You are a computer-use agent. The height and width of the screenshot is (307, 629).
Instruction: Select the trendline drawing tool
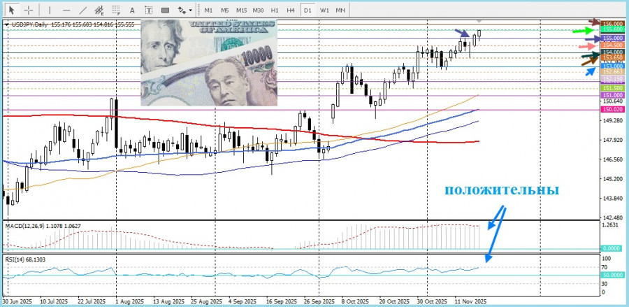point(82,10)
